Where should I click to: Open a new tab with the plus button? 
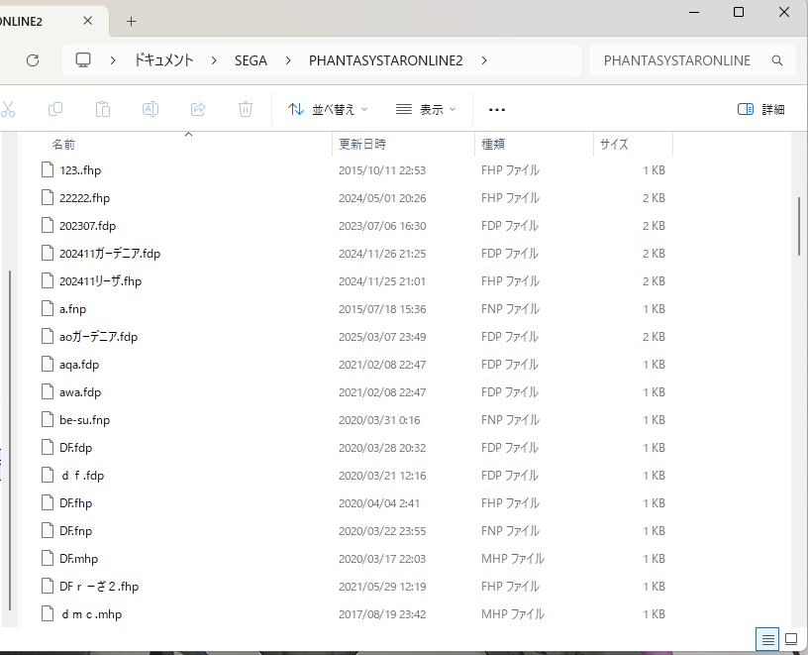(131, 21)
